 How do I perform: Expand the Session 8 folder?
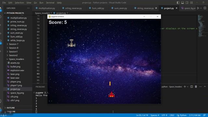tap(14, 48)
